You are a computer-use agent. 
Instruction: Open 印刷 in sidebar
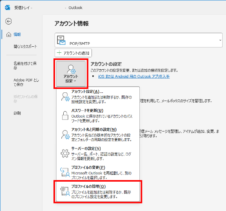pyautogui.click(x=17, y=113)
